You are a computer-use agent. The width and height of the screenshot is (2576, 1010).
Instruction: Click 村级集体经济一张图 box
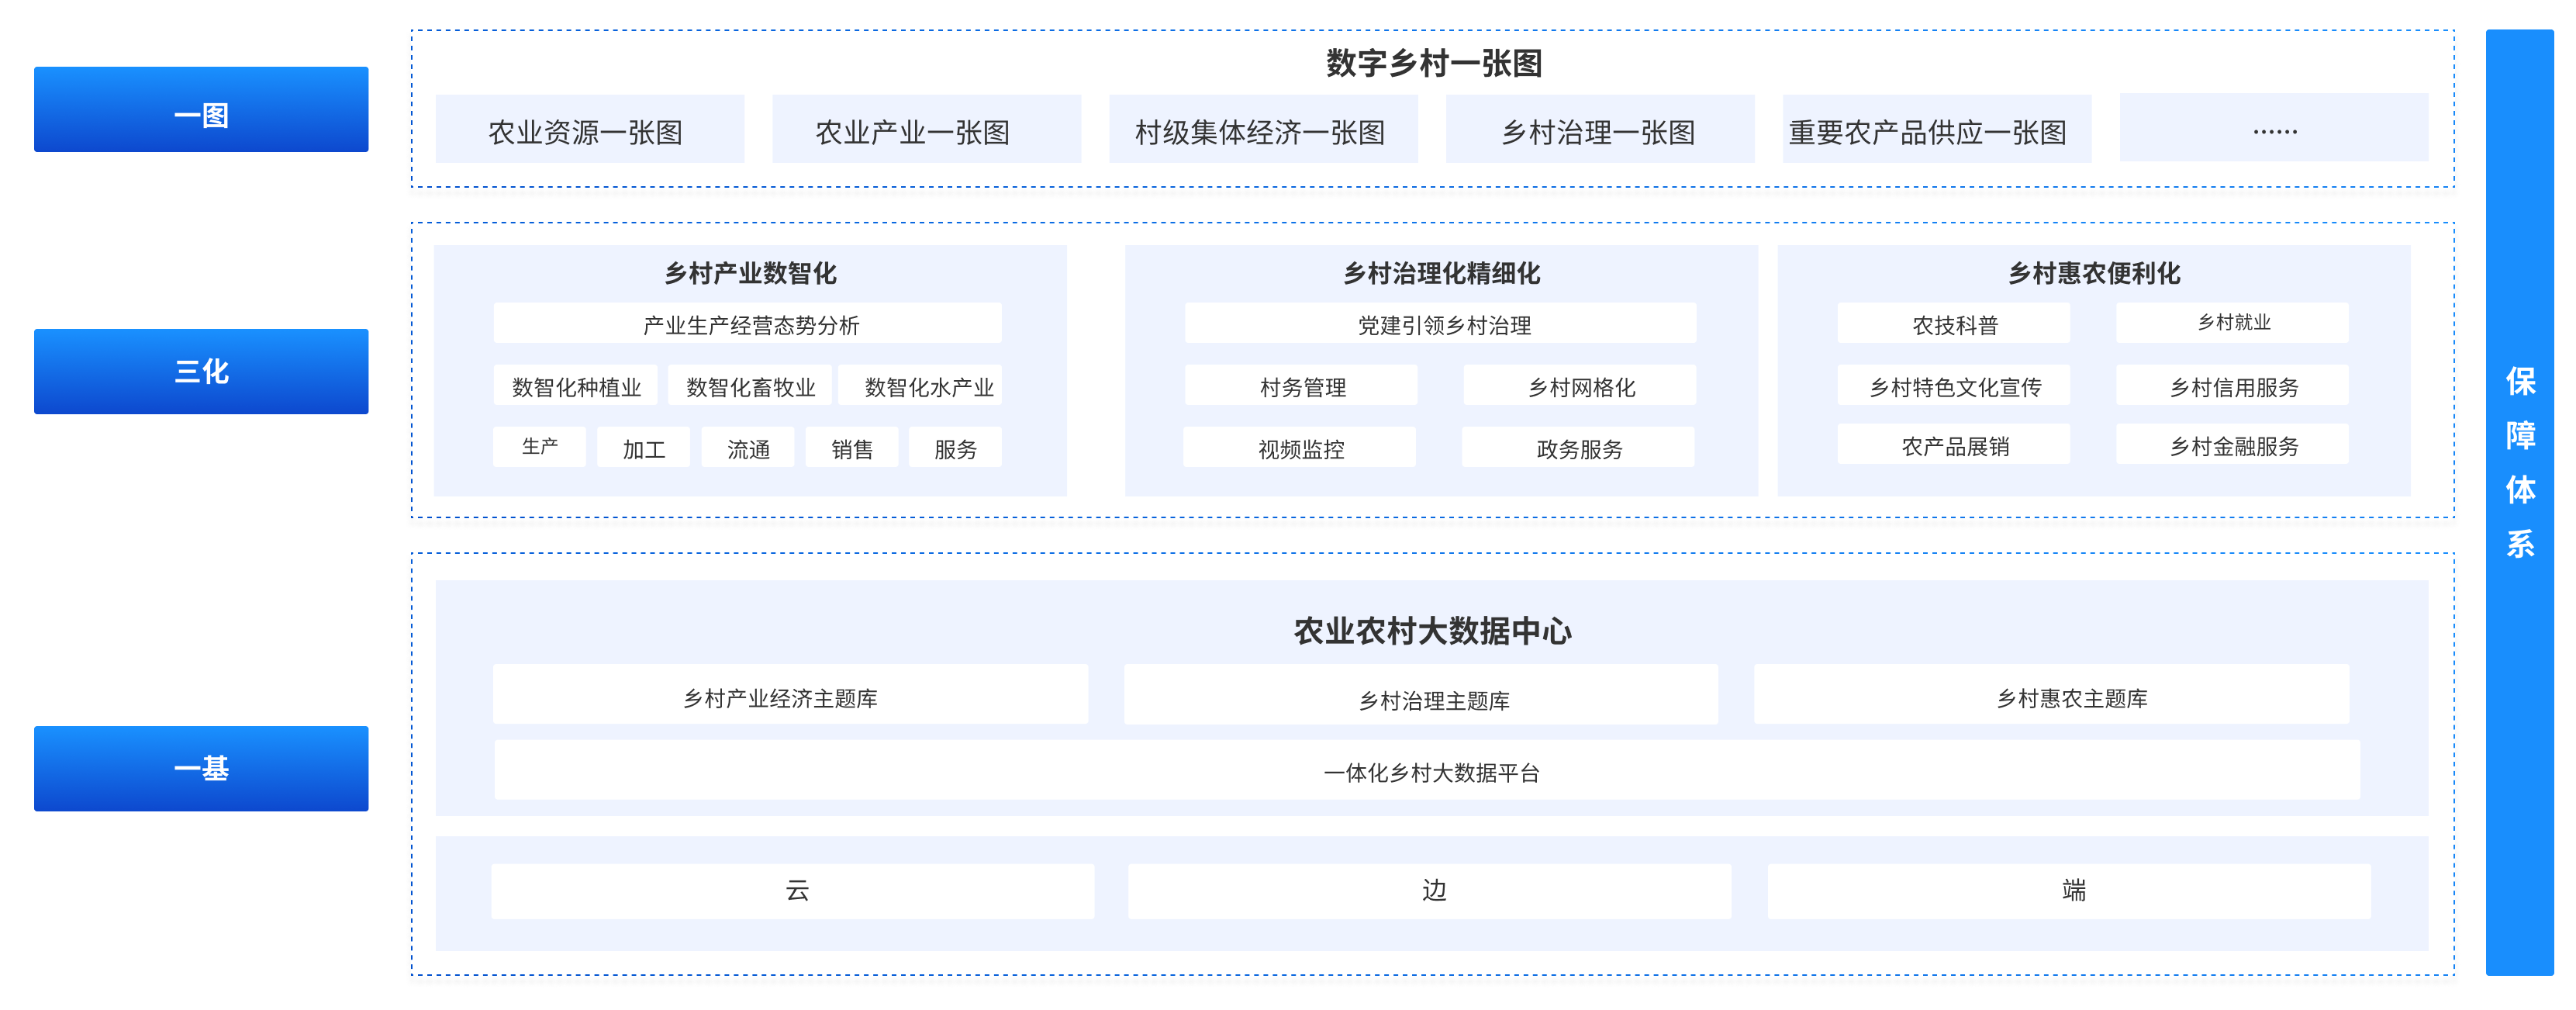1262,130
